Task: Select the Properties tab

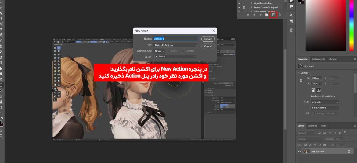Action: (303, 59)
